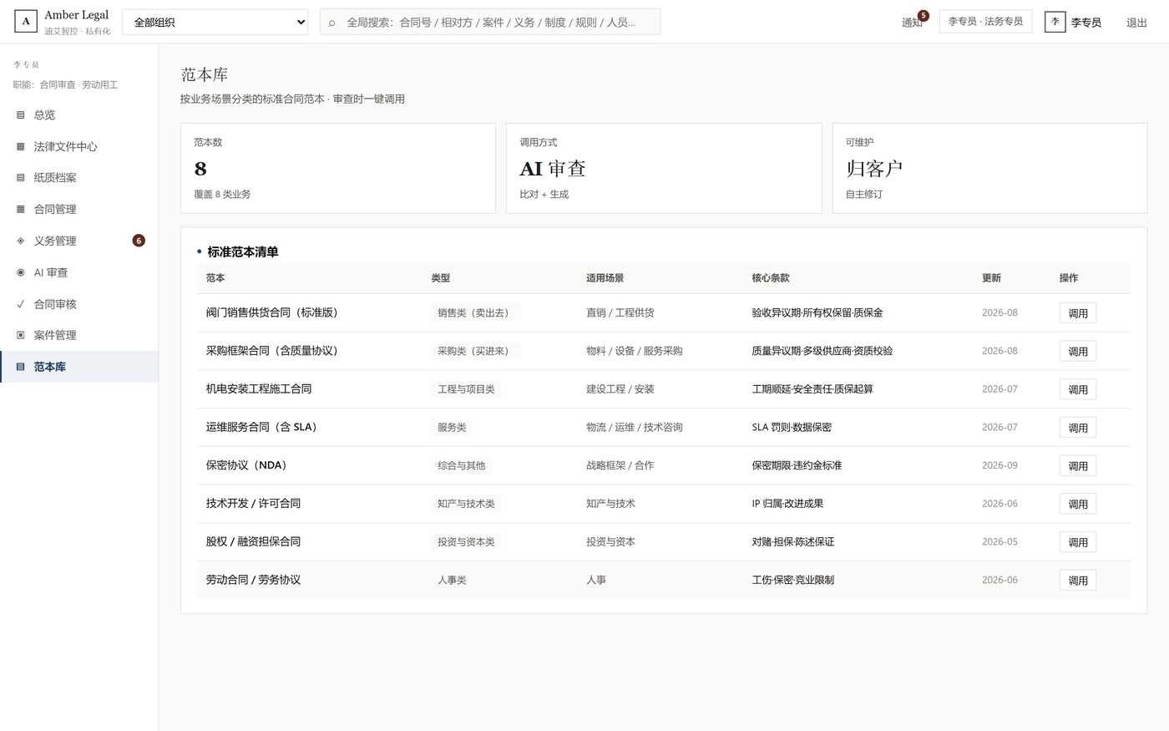Click the 知产与技术类 type tag

pyautogui.click(x=467, y=504)
